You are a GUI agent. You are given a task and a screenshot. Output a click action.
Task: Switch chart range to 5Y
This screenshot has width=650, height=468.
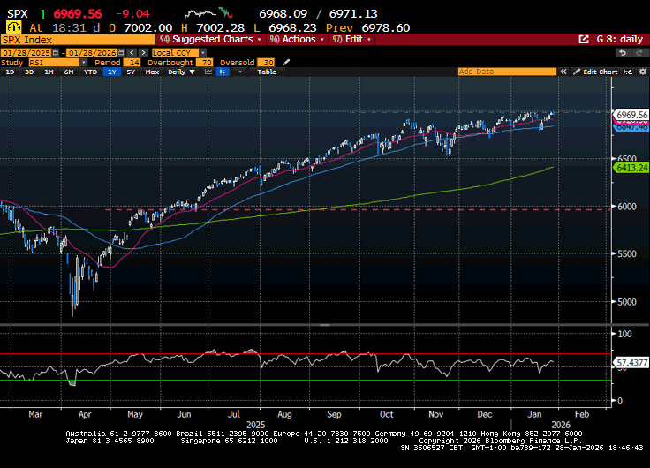[x=131, y=72]
